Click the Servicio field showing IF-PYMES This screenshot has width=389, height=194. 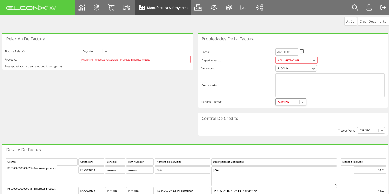click(x=115, y=190)
